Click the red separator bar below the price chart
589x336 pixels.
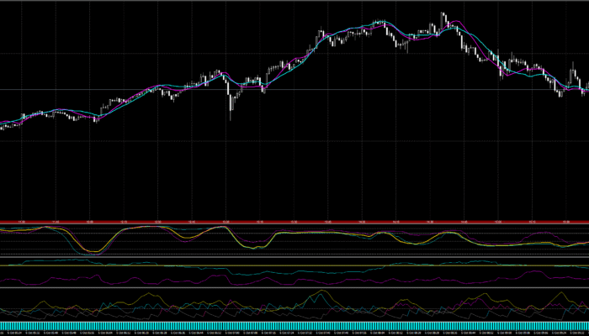294,220
